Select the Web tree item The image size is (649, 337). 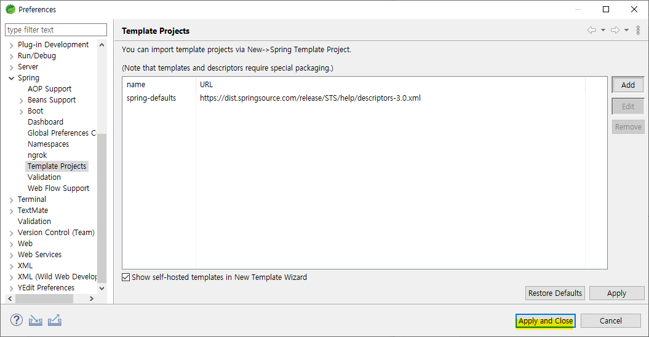[25, 244]
